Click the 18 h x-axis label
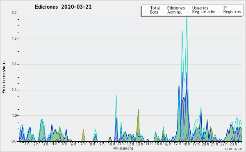 point(187,144)
